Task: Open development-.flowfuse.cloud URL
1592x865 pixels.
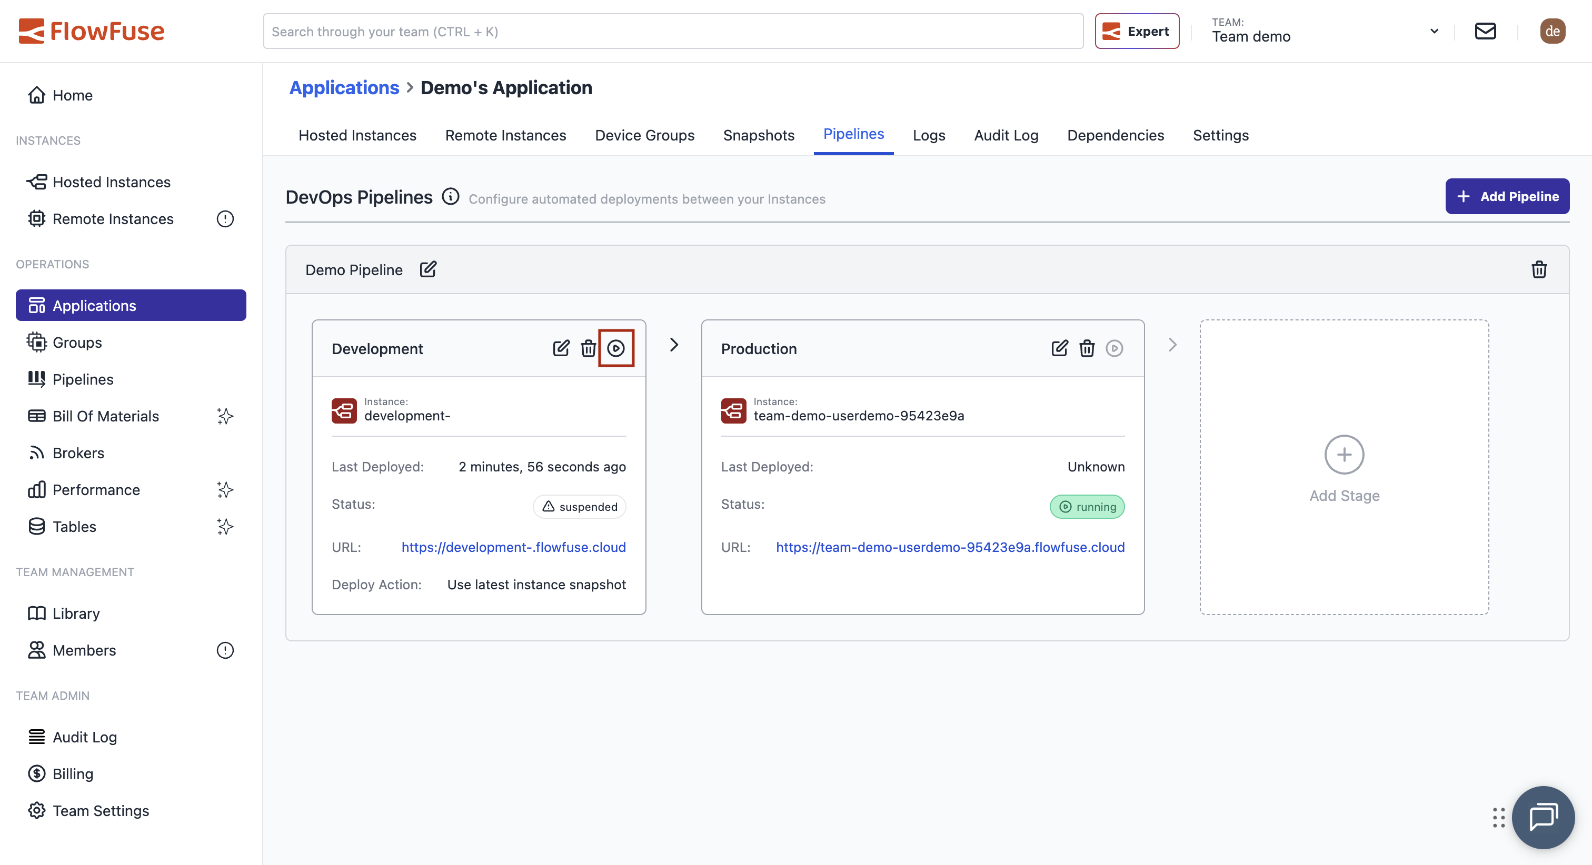Action: tap(514, 547)
